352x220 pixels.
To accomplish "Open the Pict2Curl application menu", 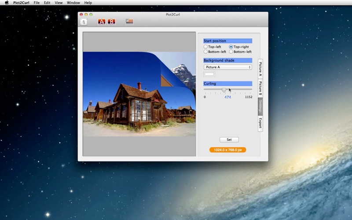I will coord(21,3).
